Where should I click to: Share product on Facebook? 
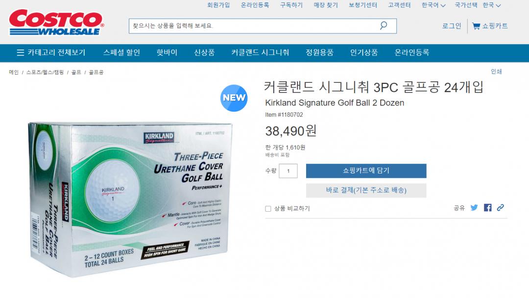(487, 207)
